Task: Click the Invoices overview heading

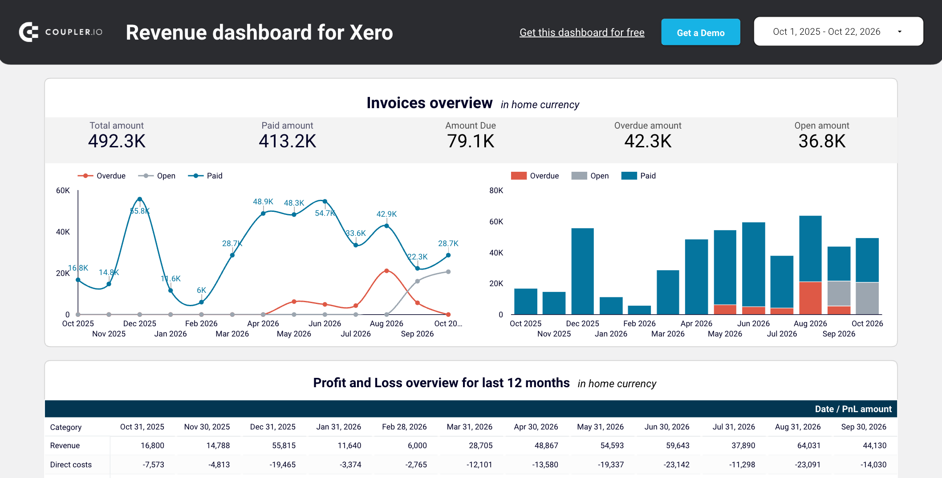Action: click(x=430, y=103)
